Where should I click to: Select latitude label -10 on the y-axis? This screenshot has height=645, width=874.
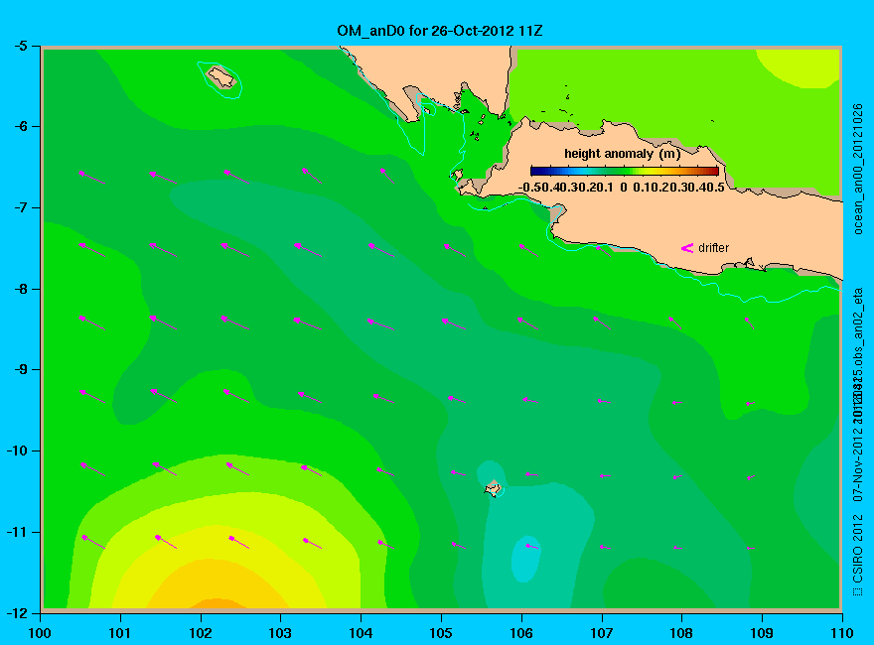point(17,451)
